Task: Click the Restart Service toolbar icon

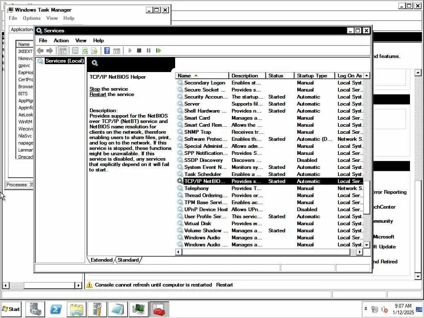Action: pos(159,51)
